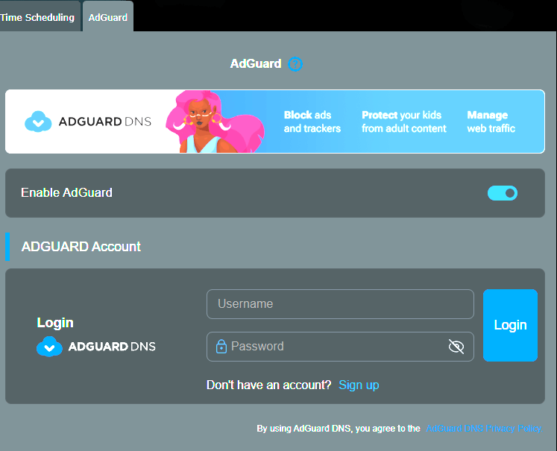Disable the Enable AdGuard switch
The width and height of the screenshot is (557, 451).
[x=502, y=193]
